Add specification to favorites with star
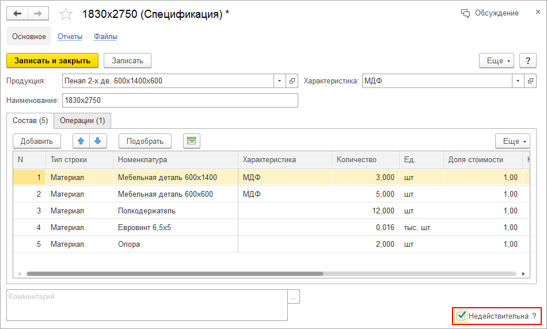This screenshot has height=329, width=547. coord(66,14)
